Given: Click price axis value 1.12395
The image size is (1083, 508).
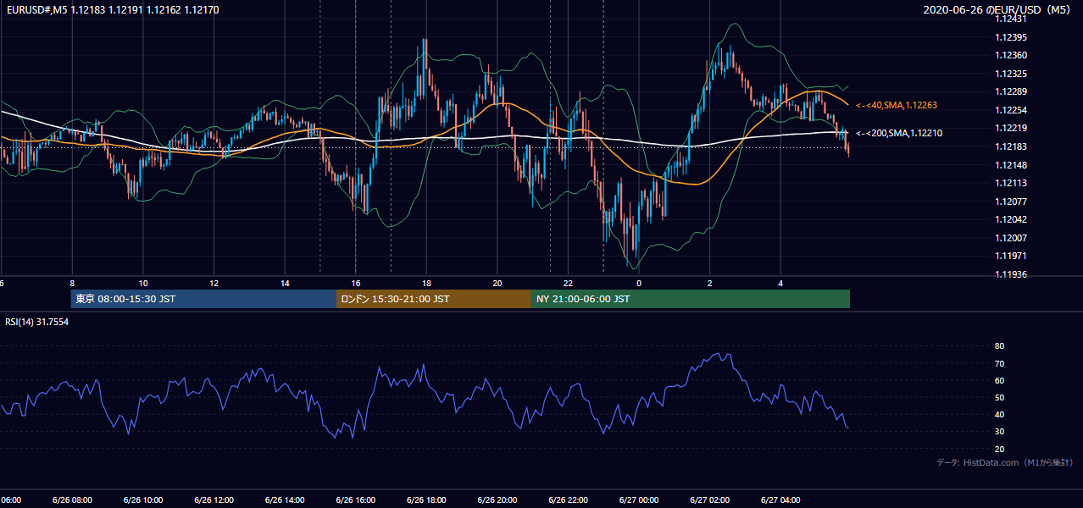Looking at the screenshot, I should click(1012, 37).
